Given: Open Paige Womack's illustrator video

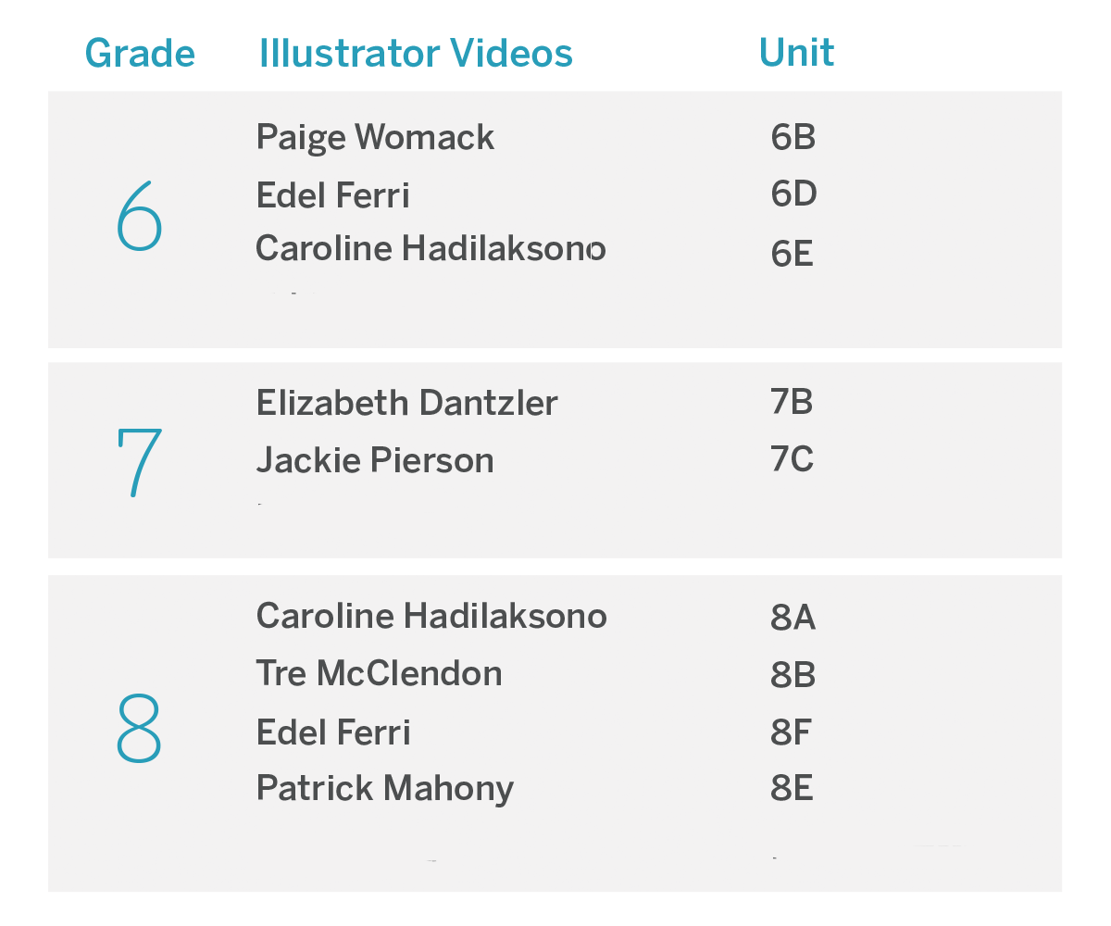Looking at the screenshot, I should 375,138.
